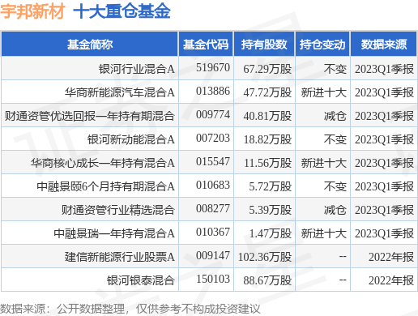This screenshot has width=418, height=316.
Task: Click 不变 in the 银河行业混合A row
Action: click(x=335, y=69)
